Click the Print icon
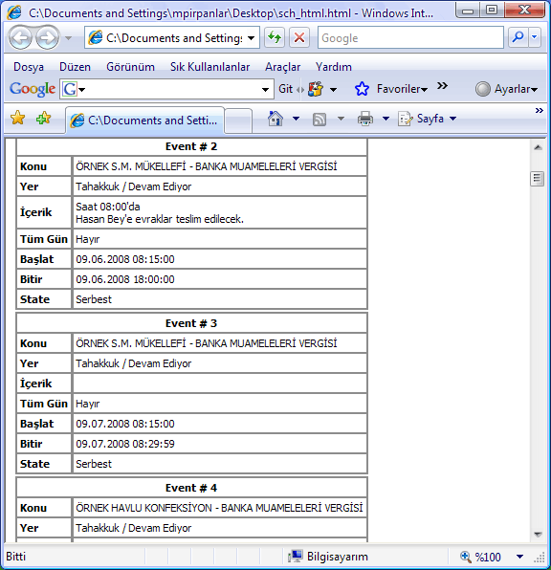551x570 pixels. click(365, 119)
